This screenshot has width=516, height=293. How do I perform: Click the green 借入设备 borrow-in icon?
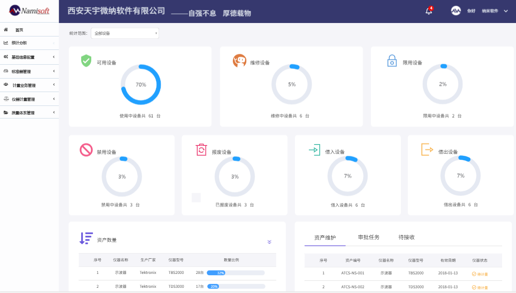point(314,150)
